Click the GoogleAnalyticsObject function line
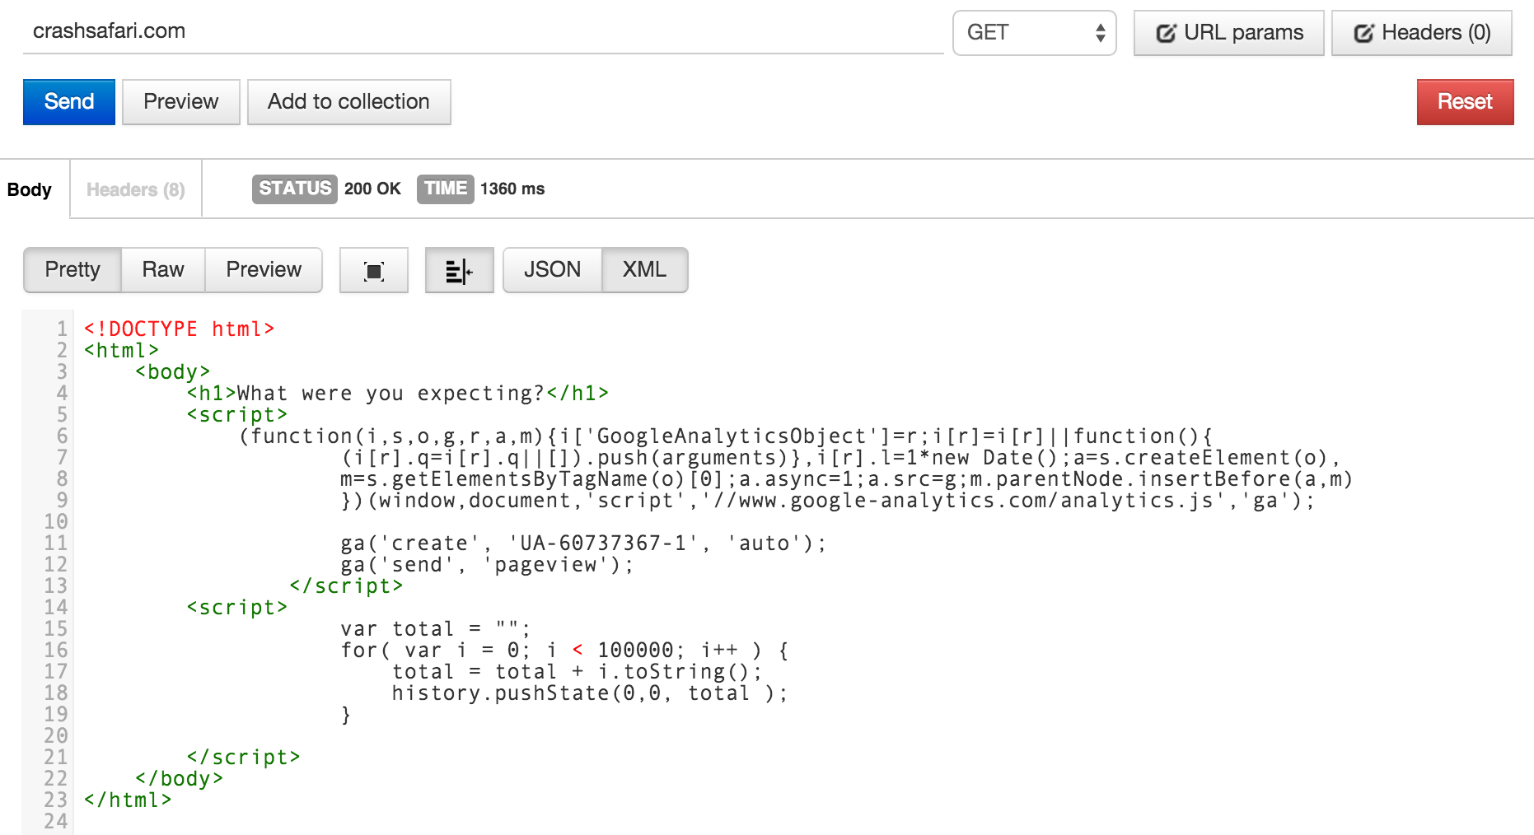 point(726,436)
